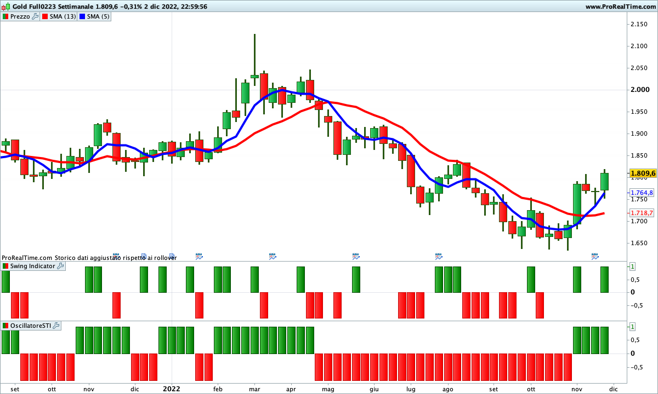Click the SMA (5) legend label
Image resolution: width=658 pixels, height=394 pixels.
pos(99,16)
